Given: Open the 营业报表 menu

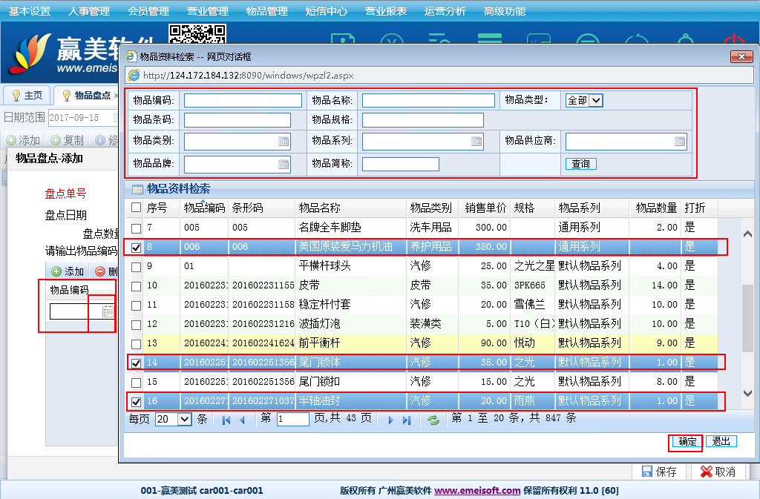Looking at the screenshot, I should 386,11.
